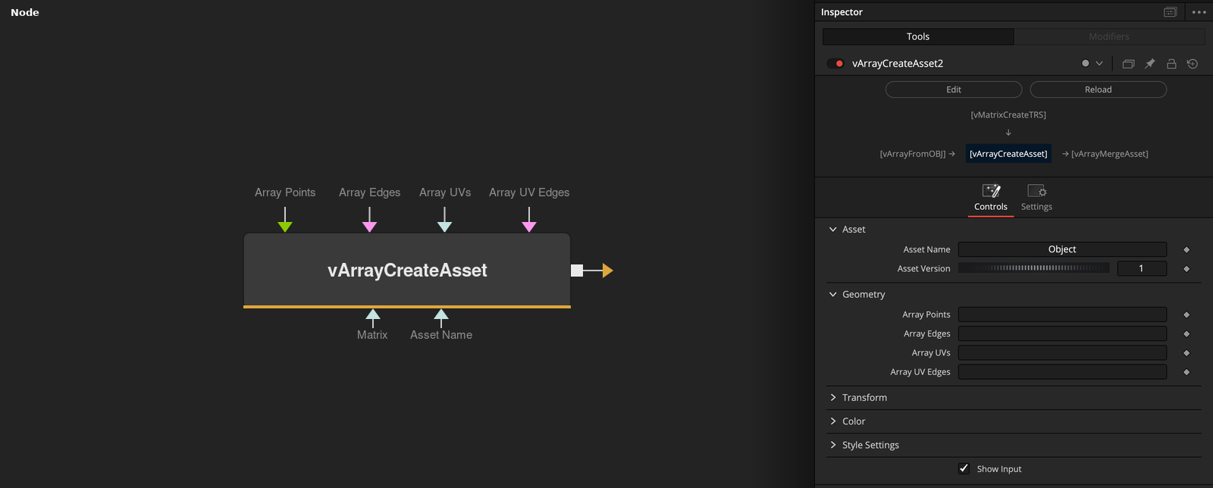1213x488 pixels.
Task: Click the Asset Name keyframe diamond
Action: coord(1186,249)
